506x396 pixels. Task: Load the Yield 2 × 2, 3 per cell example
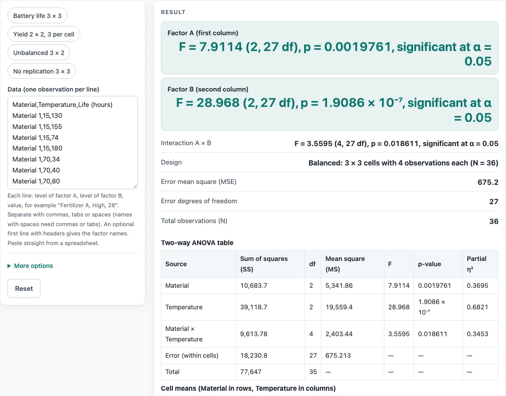44,34
